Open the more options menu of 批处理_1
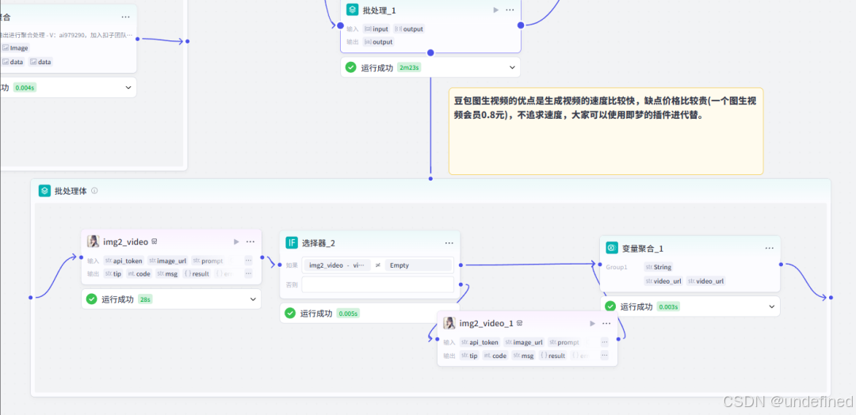 coord(510,10)
